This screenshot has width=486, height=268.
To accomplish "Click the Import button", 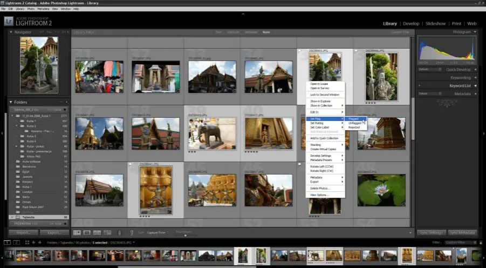I will pyautogui.click(x=23, y=233).
